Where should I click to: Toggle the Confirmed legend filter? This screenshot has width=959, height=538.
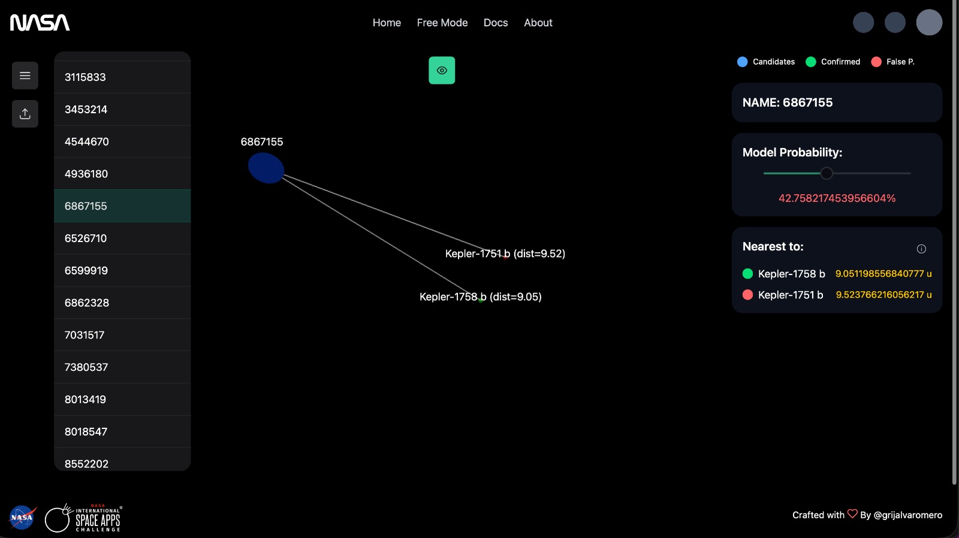point(833,62)
